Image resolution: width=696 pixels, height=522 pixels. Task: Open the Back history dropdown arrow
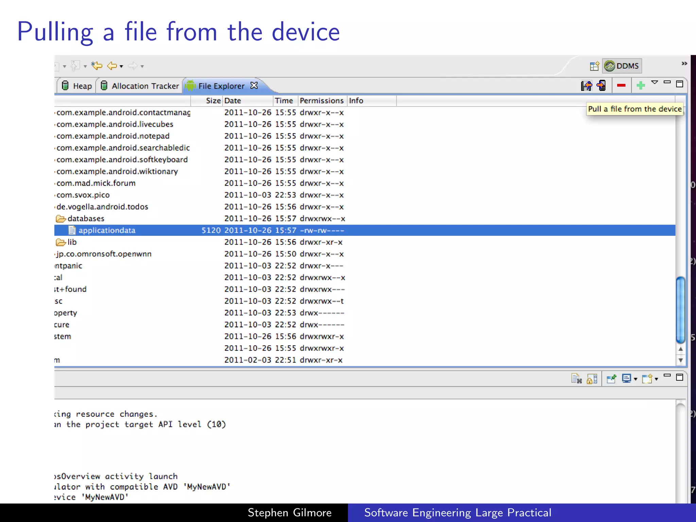pos(121,66)
